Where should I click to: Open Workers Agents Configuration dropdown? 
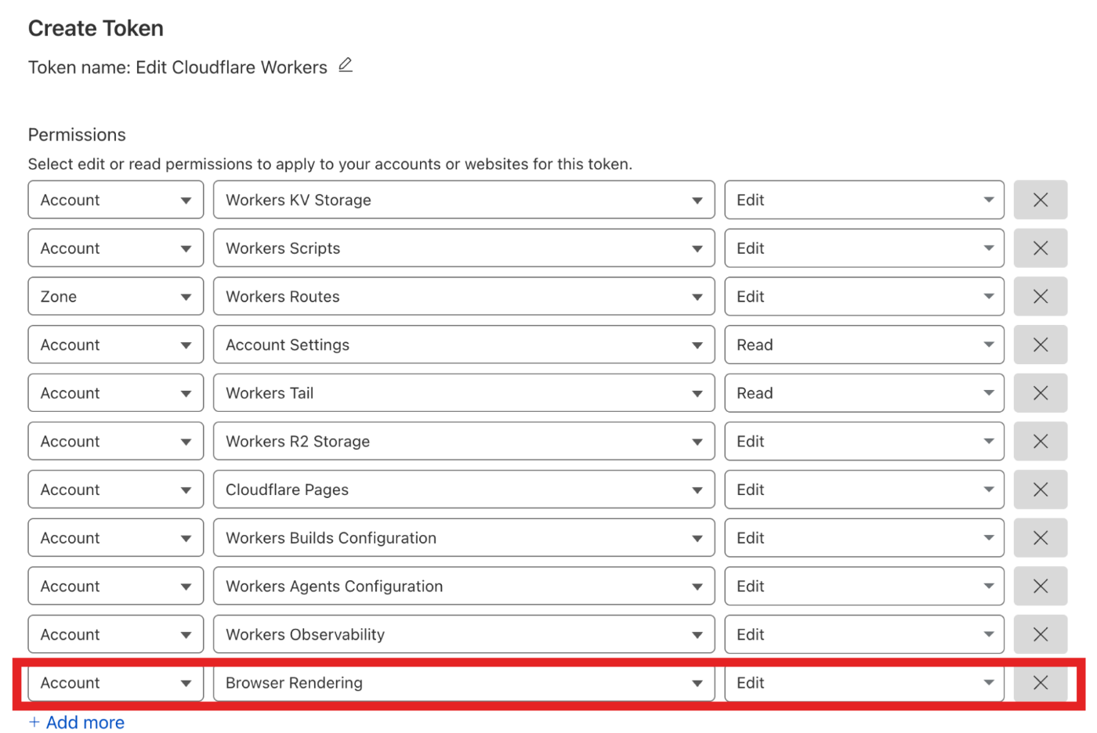tap(464, 587)
